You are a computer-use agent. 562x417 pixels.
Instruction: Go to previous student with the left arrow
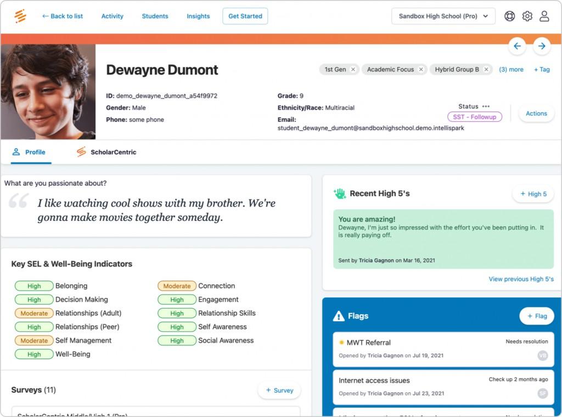517,46
